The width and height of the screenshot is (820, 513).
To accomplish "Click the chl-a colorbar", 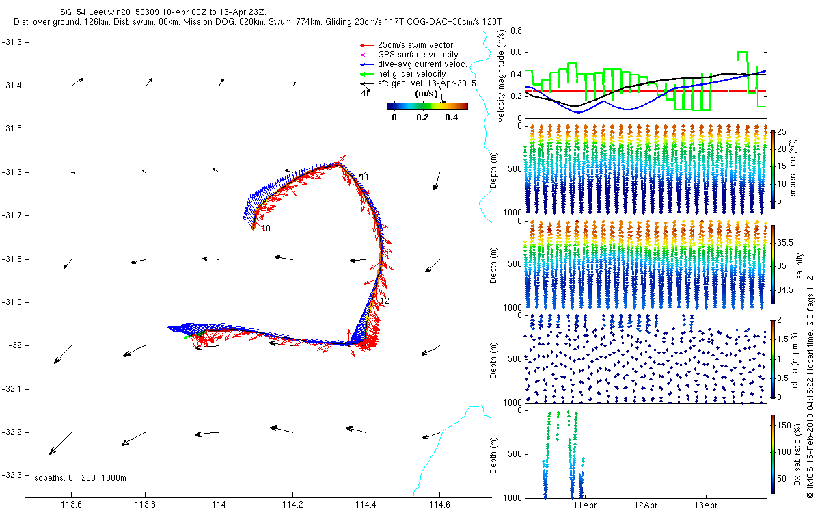I will 773,358.
